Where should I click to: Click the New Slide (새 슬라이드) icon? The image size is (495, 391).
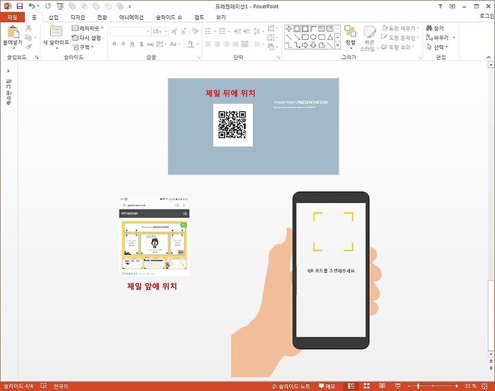pos(56,31)
